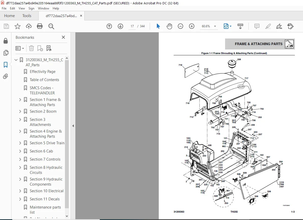Select the Highlight text tool
Viewport: 303px width, 220px height.
click(x=268, y=26)
